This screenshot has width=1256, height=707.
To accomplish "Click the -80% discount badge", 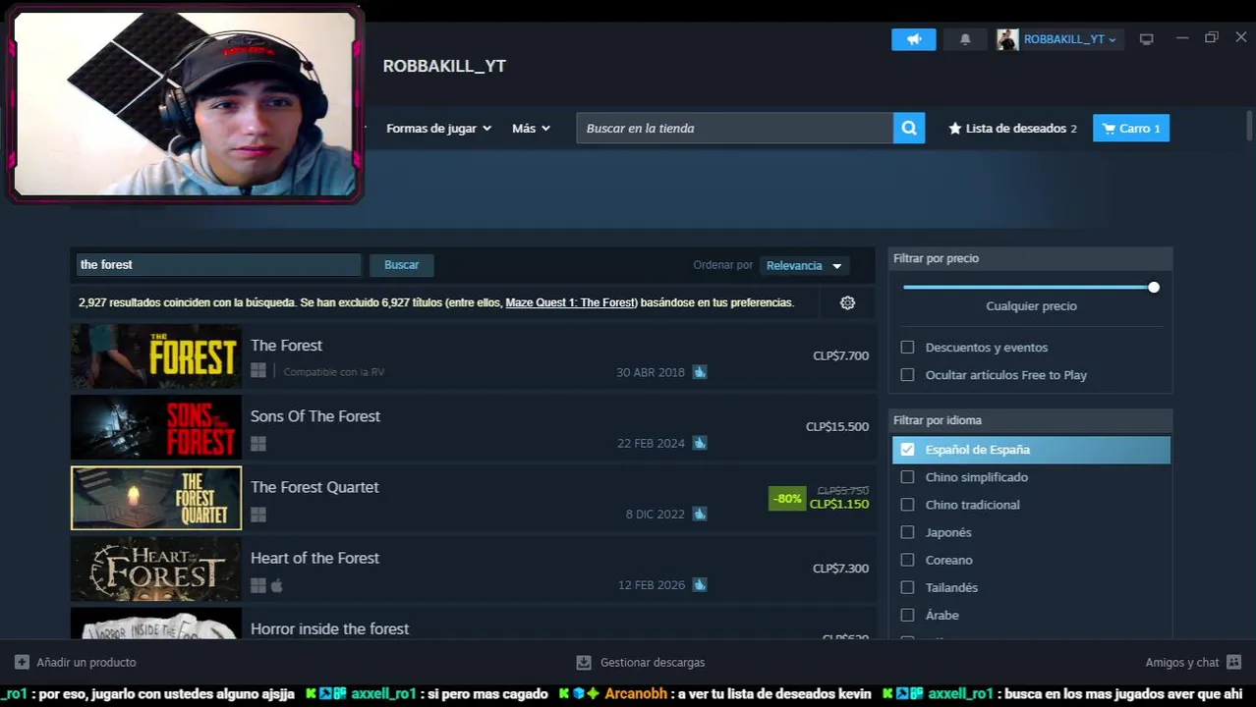I will [787, 498].
